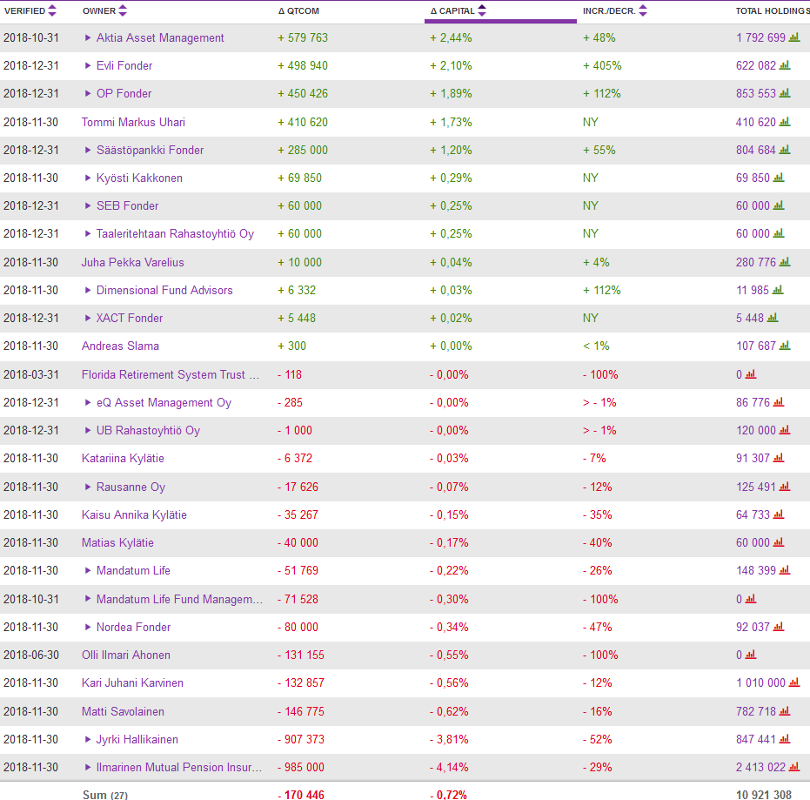Expand the Rausanne Oy row
The width and height of the screenshot is (810, 800).
coord(88,487)
